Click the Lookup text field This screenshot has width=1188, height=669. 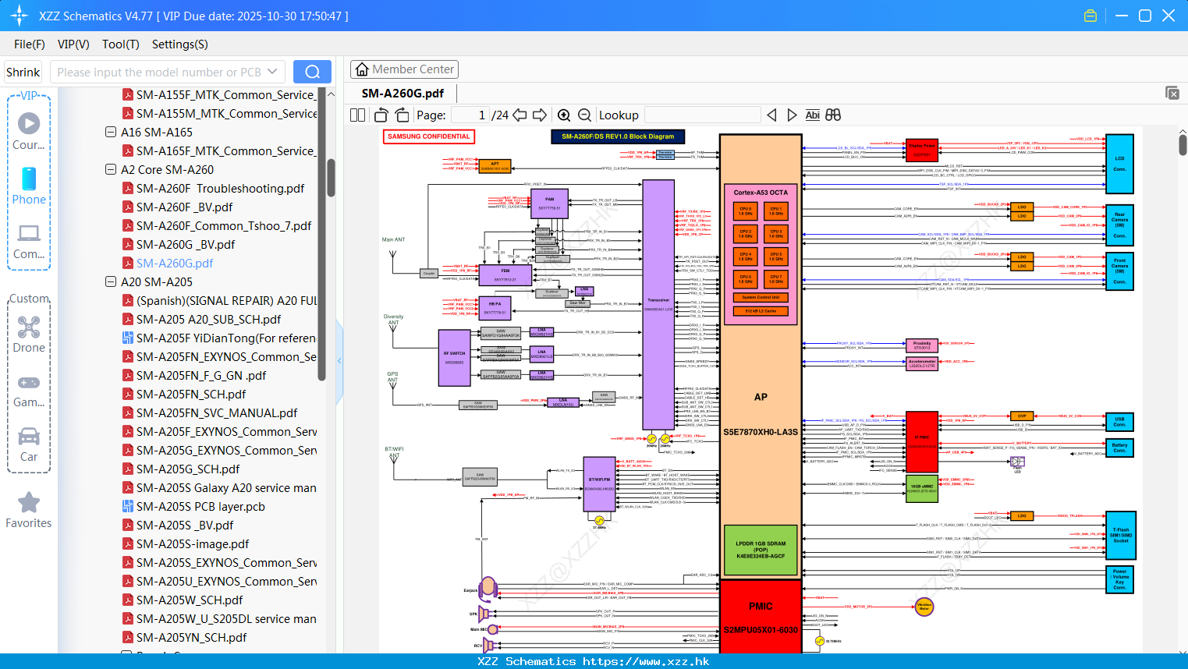702,115
